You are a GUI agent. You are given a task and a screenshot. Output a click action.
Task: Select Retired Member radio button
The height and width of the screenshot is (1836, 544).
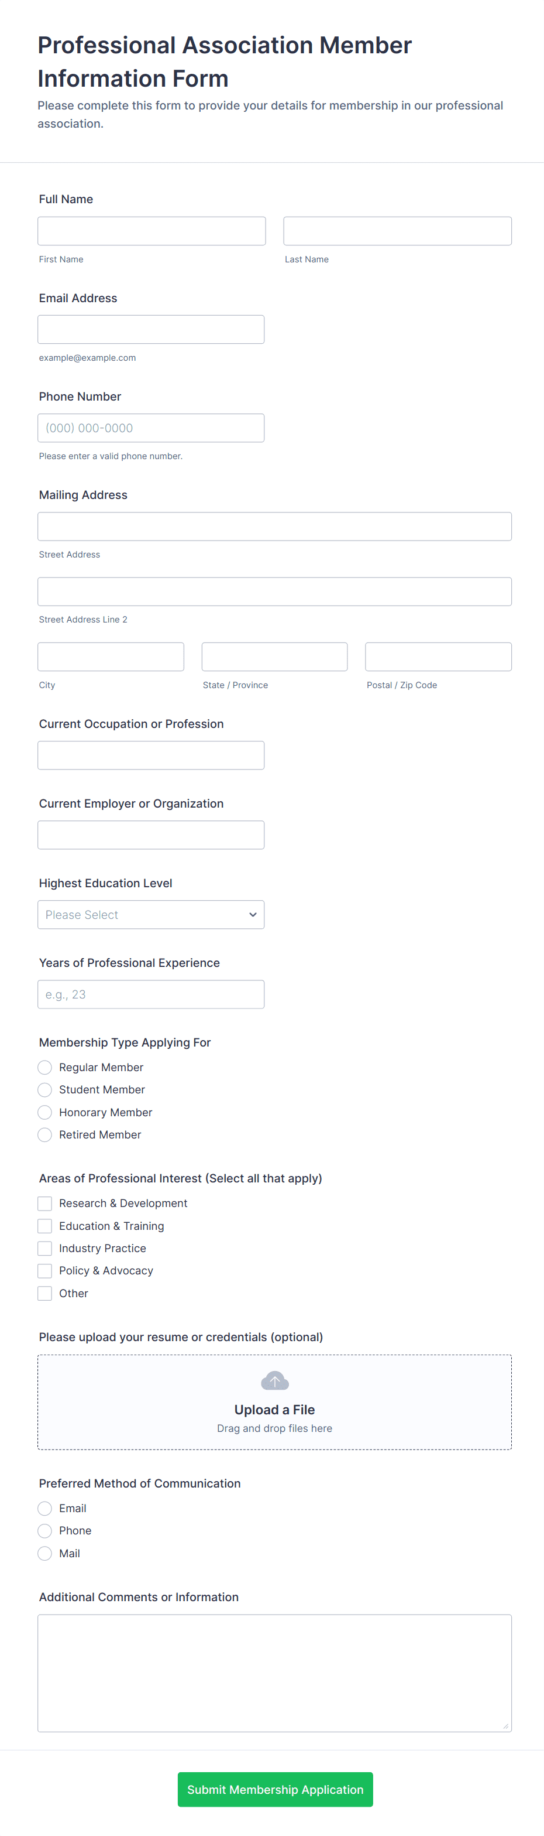(x=45, y=1134)
